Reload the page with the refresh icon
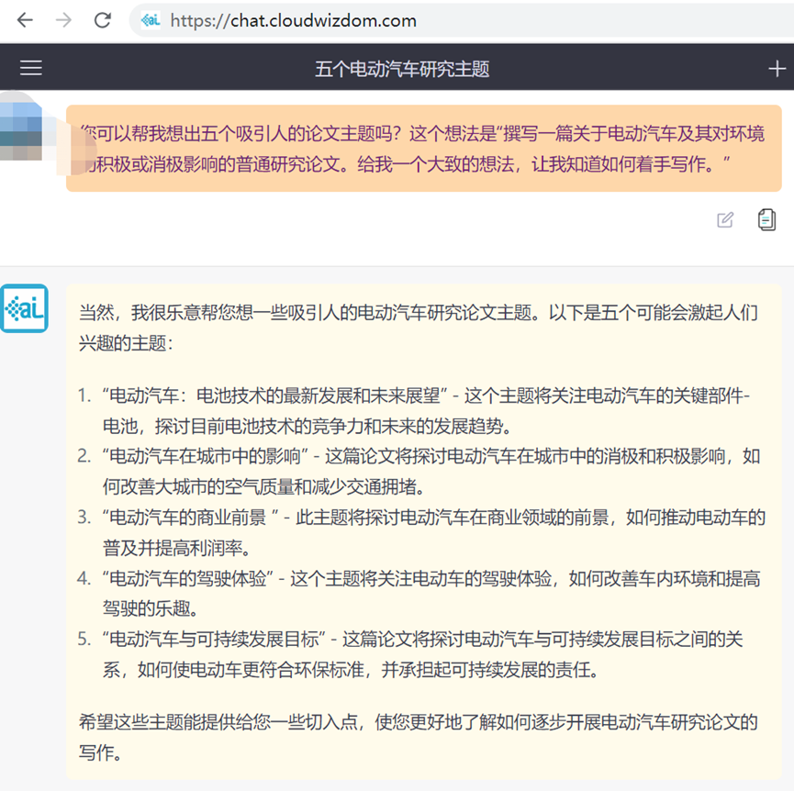The width and height of the screenshot is (794, 791). coord(103,20)
